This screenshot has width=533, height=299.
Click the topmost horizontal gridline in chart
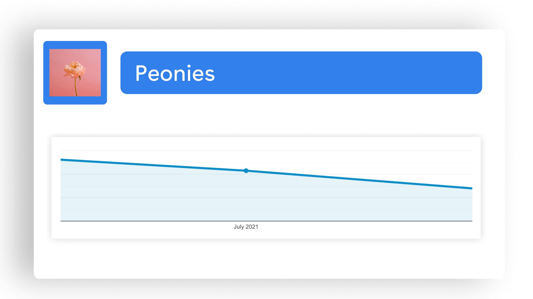(266, 151)
